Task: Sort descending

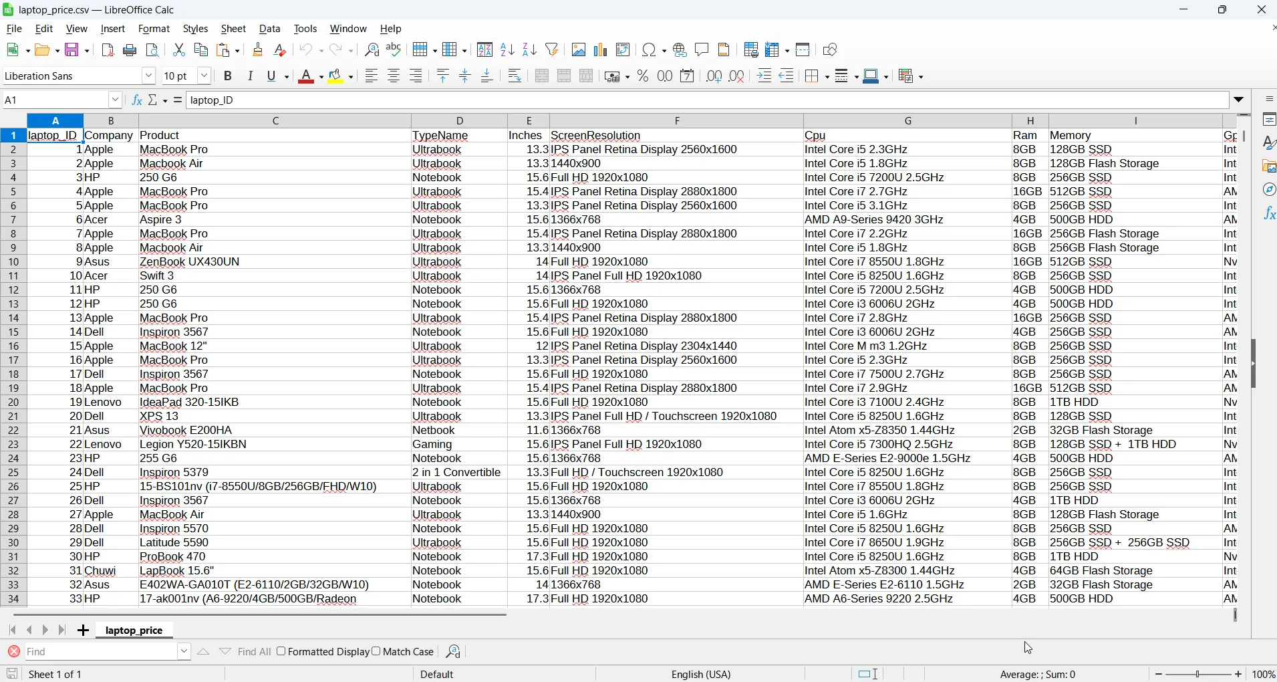Action: click(x=531, y=50)
